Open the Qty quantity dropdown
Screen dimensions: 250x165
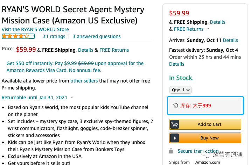(180, 90)
